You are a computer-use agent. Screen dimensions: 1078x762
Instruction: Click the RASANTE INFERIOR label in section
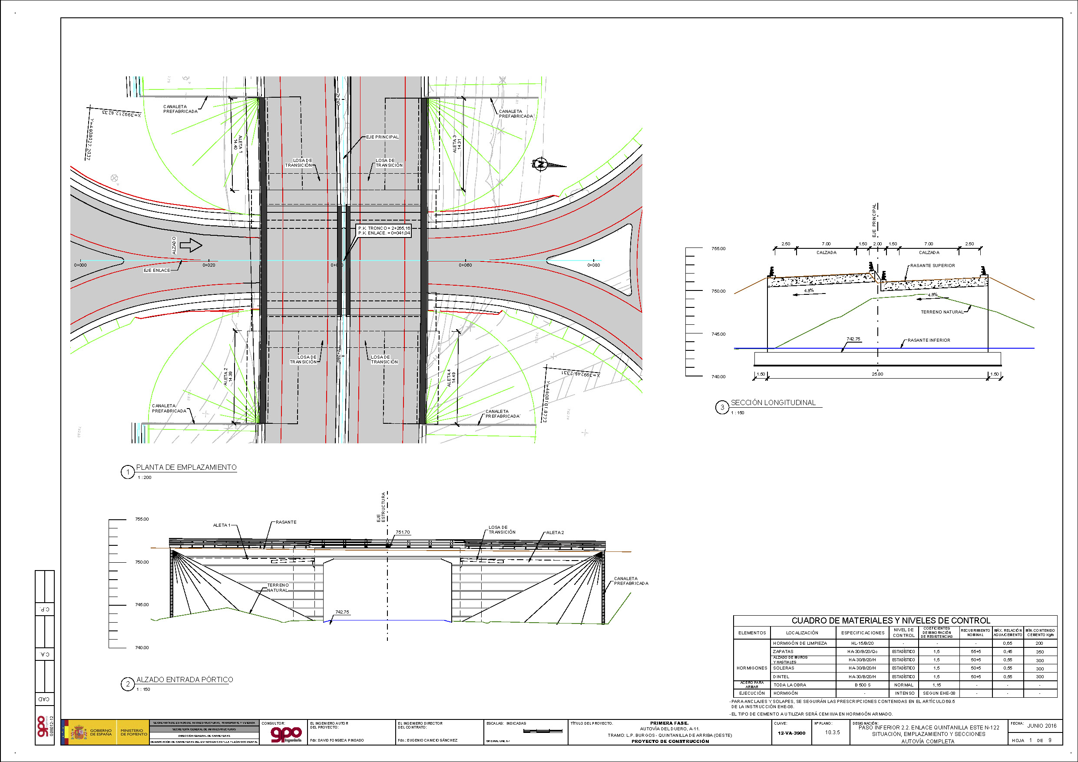click(x=928, y=340)
